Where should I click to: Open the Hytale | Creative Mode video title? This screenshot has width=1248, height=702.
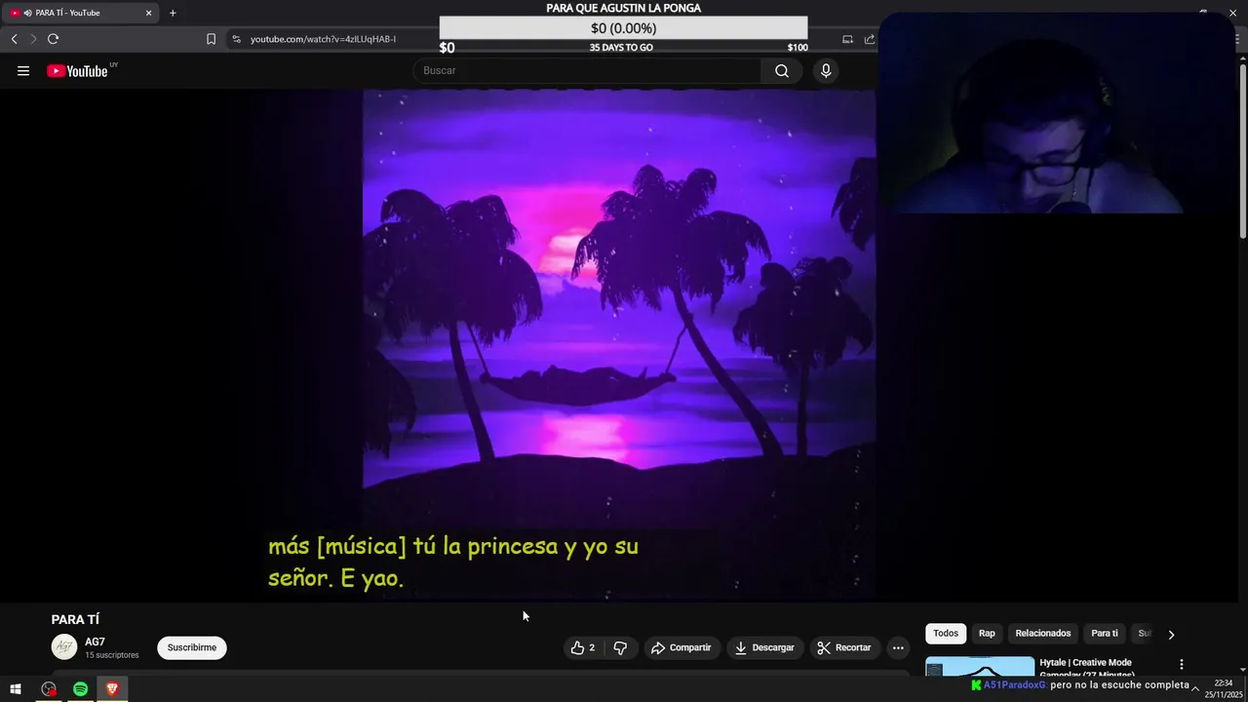(x=1087, y=668)
